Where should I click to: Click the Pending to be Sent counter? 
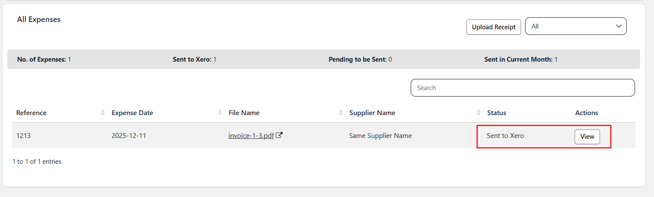point(360,59)
